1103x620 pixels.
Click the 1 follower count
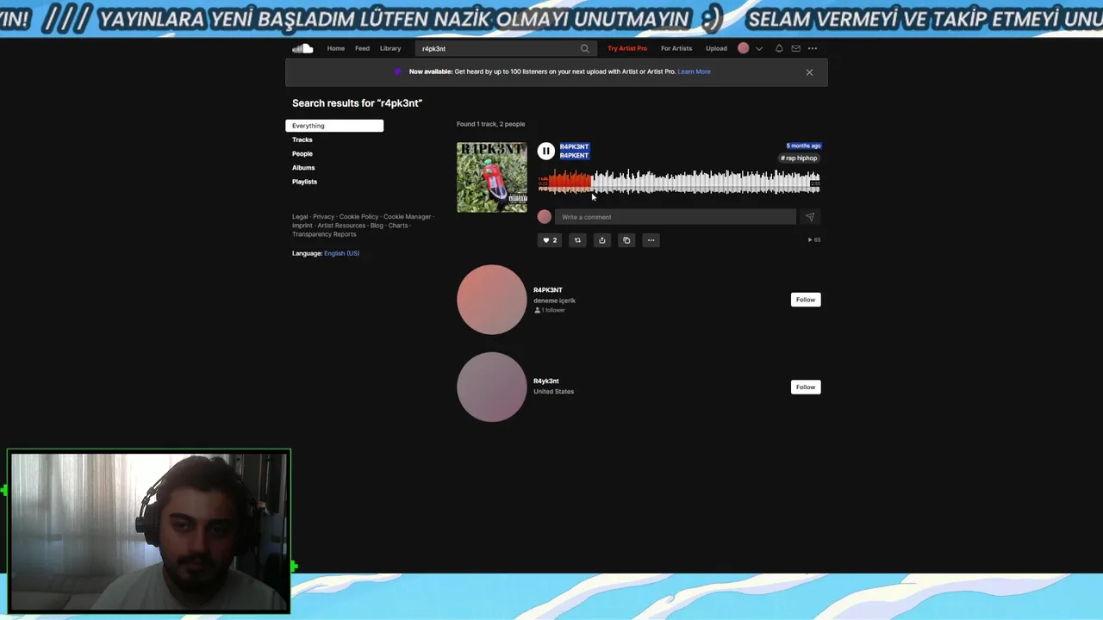[550, 310]
